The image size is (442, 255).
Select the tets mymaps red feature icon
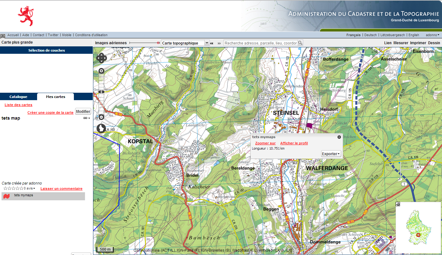click(x=6, y=196)
